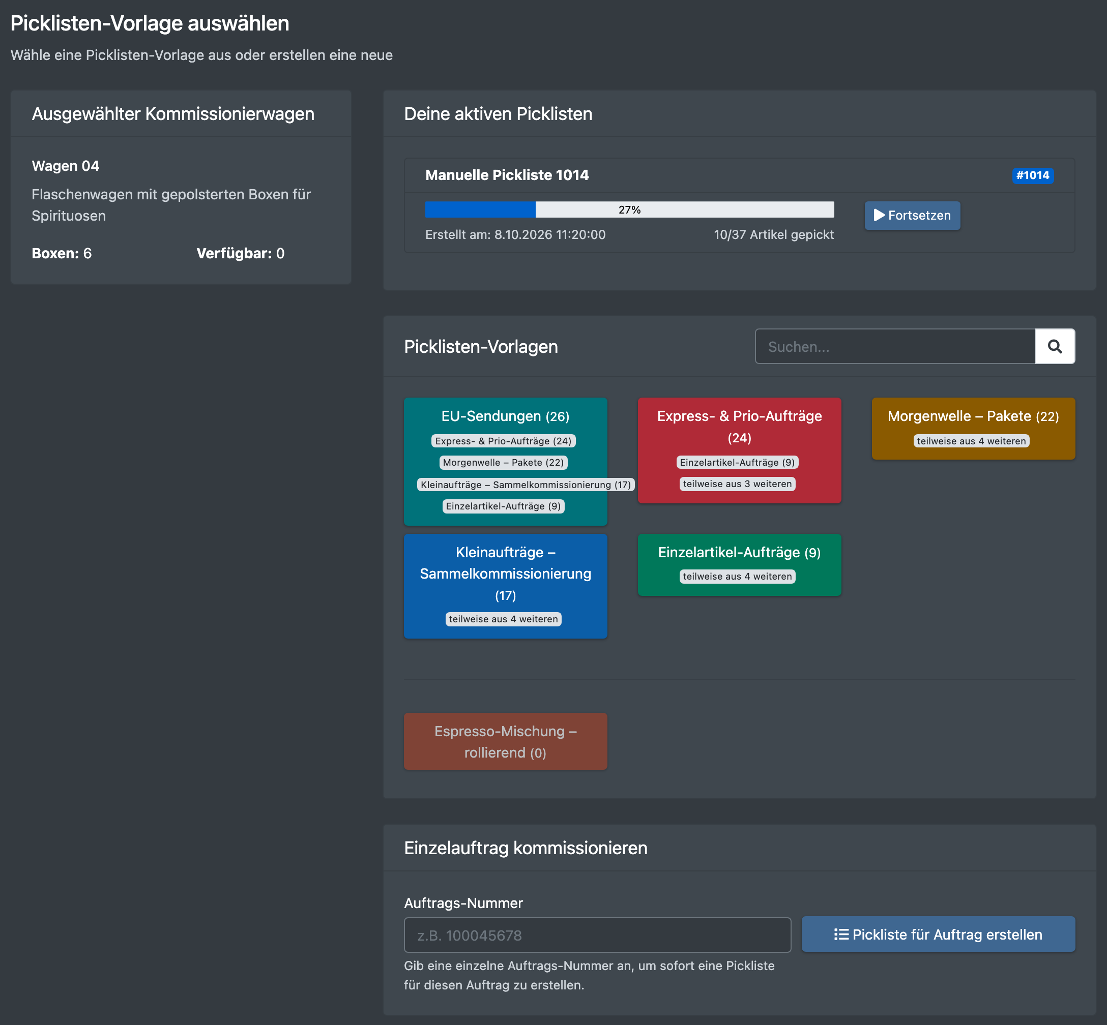Click 'Erstellt am: 8.10.2026 11:20:00'
The width and height of the screenshot is (1107, 1025).
coord(515,234)
